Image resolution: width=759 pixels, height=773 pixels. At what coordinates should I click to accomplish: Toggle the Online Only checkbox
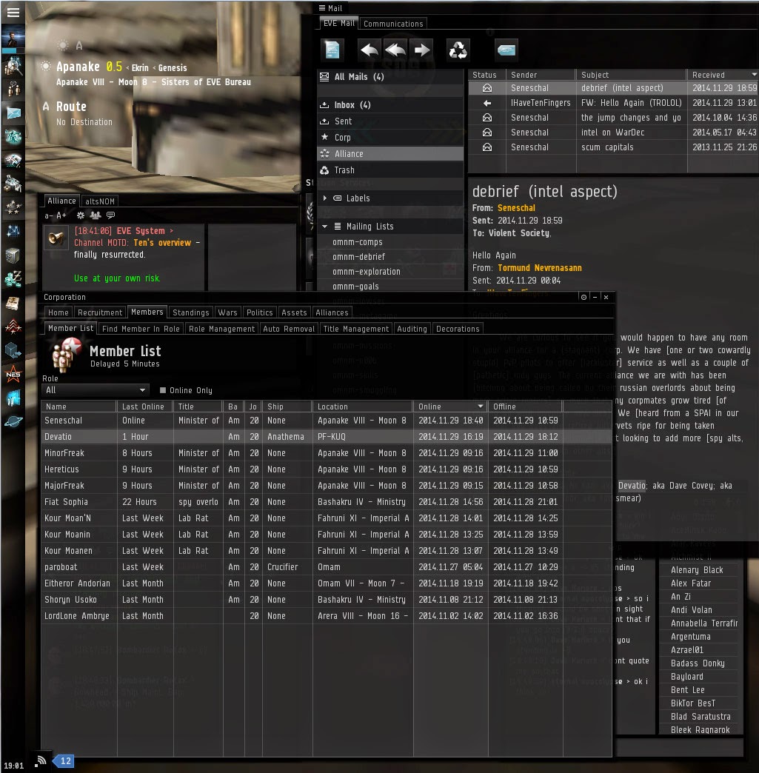pos(163,390)
